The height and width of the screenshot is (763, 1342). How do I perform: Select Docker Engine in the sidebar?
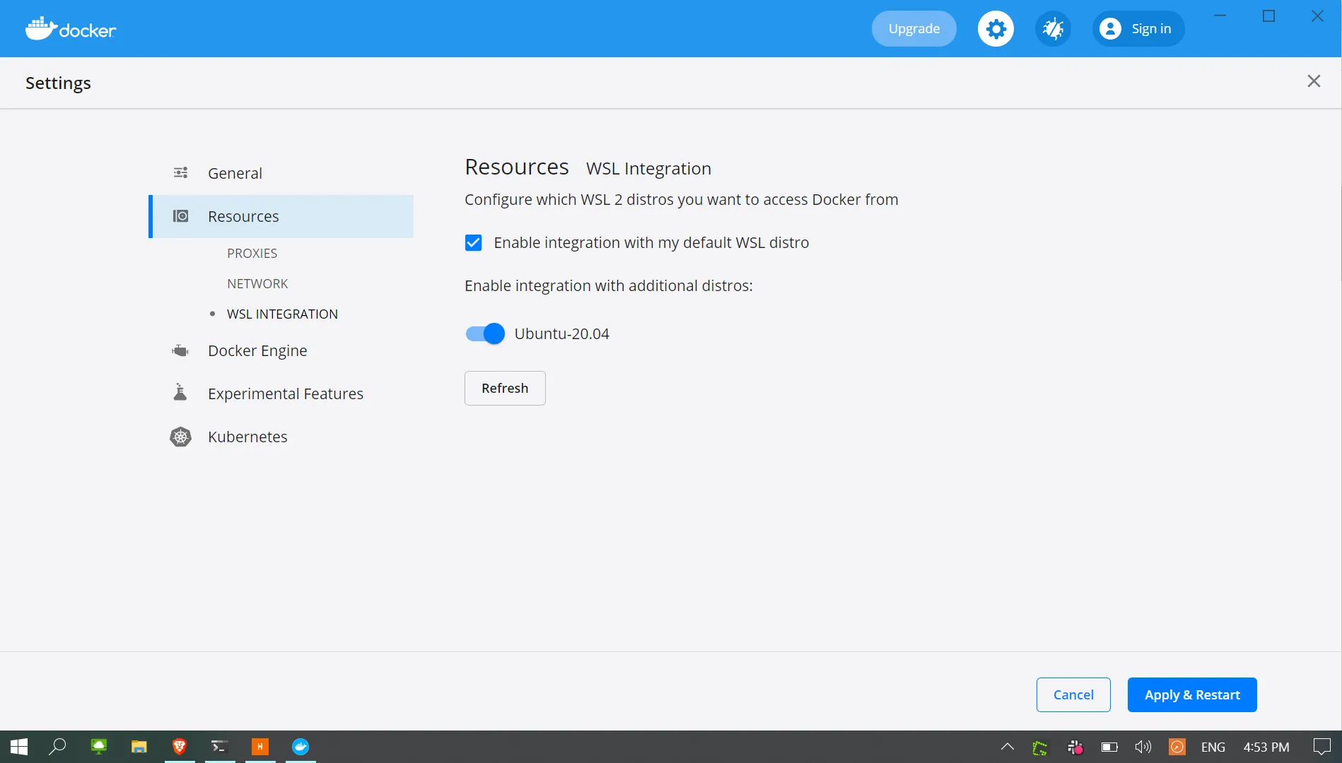coord(281,351)
